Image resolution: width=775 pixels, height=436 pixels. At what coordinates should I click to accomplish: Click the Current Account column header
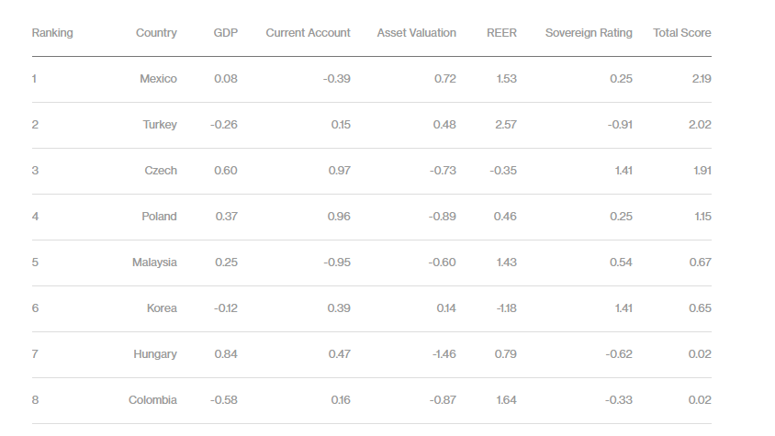point(308,33)
